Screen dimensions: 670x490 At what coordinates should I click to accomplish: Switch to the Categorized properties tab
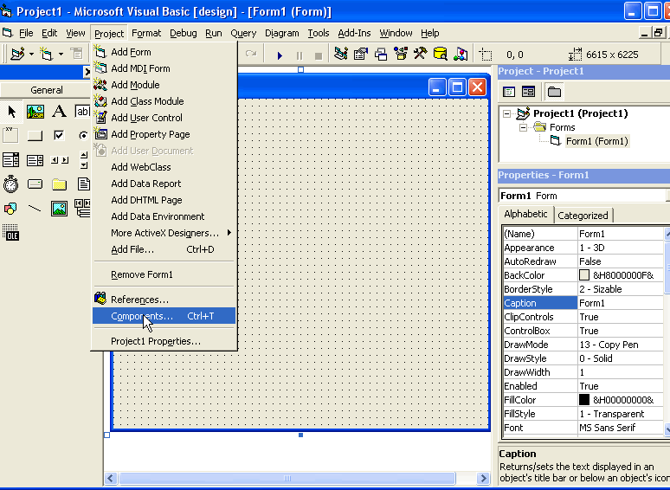click(583, 216)
